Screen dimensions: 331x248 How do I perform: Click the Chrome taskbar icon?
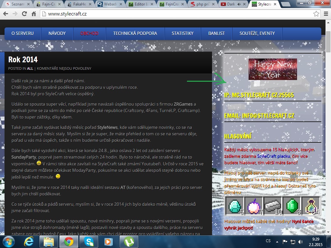coord(69,242)
